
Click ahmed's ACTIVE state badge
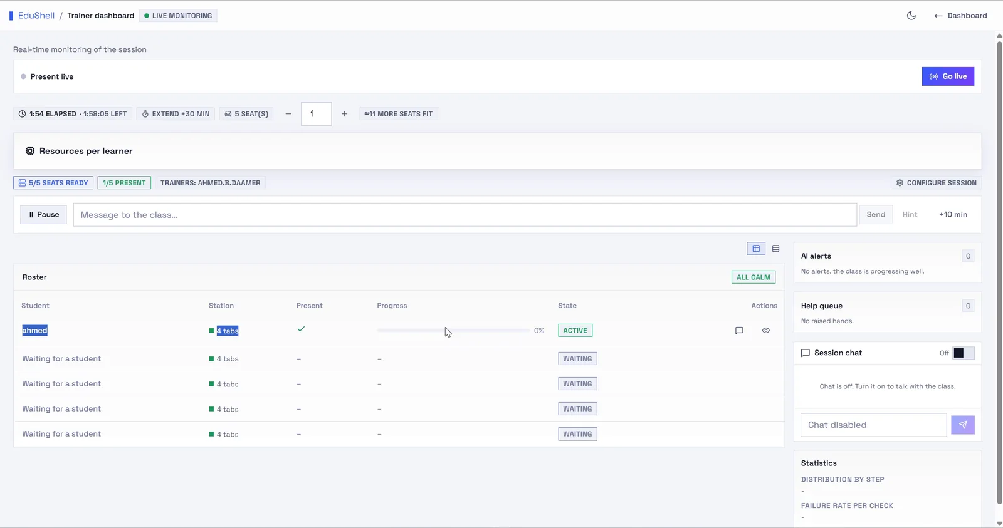[x=575, y=331]
